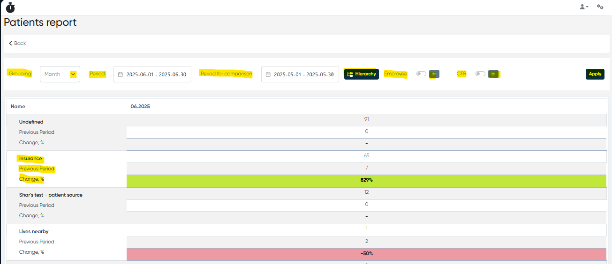Image resolution: width=612 pixels, height=264 pixels.
Task: Click the plus icon next to Employee
Action: pyautogui.click(x=434, y=74)
